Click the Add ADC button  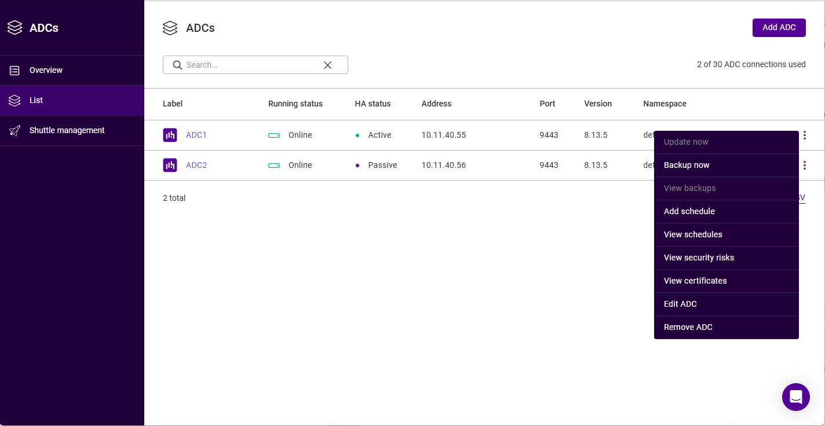click(779, 27)
